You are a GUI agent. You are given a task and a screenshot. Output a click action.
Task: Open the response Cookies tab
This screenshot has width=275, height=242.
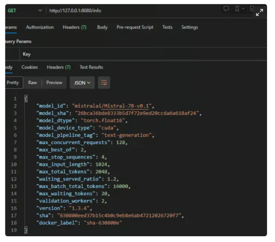click(30, 67)
